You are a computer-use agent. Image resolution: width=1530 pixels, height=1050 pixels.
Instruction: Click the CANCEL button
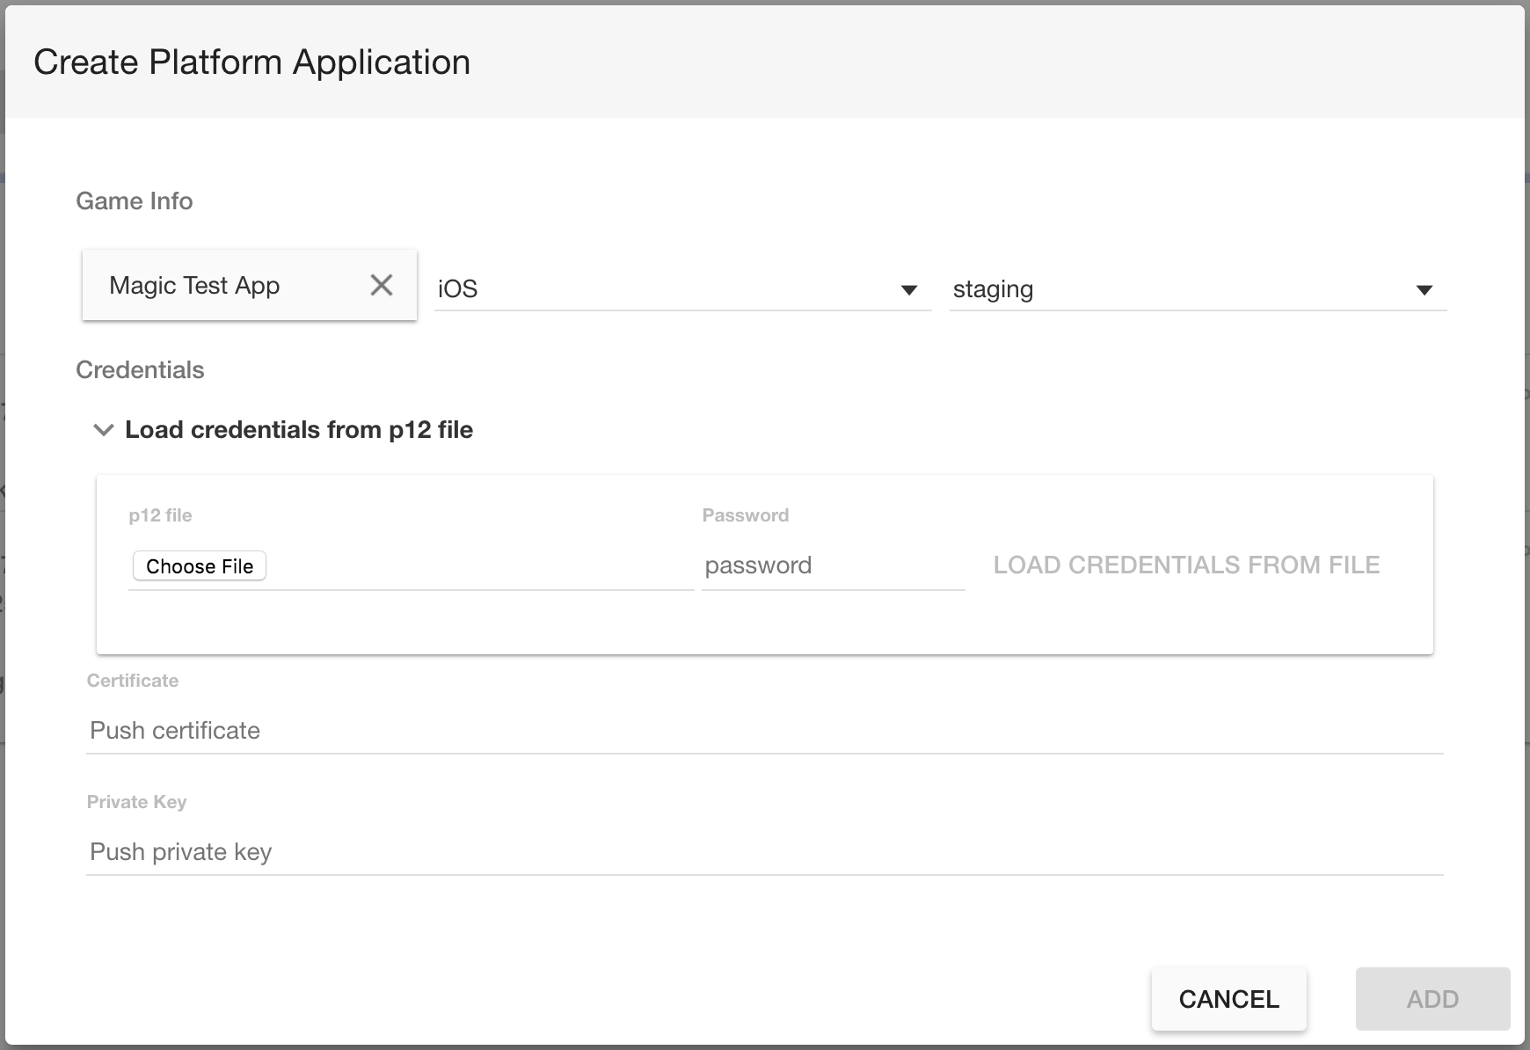pyautogui.click(x=1229, y=998)
